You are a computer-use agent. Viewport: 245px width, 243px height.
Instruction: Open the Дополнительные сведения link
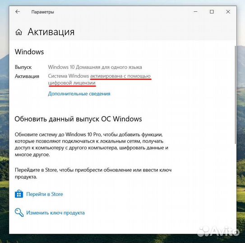click(79, 94)
